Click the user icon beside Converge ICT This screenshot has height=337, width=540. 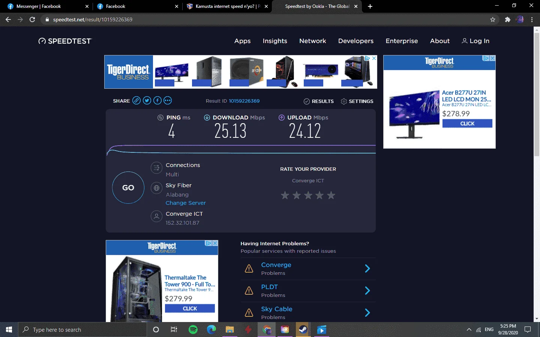156,216
